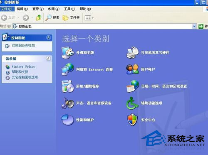Open the 网络和 Internet 连接 globe icon
Image resolution: width=208 pixels, height=155 pixels.
click(68, 69)
